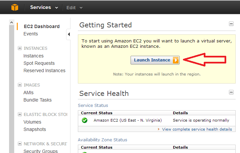The image size is (240, 153).
Task: Go to Spot Requests
Action: click(x=39, y=63)
